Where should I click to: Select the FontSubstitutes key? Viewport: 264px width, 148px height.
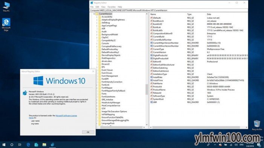108,97
